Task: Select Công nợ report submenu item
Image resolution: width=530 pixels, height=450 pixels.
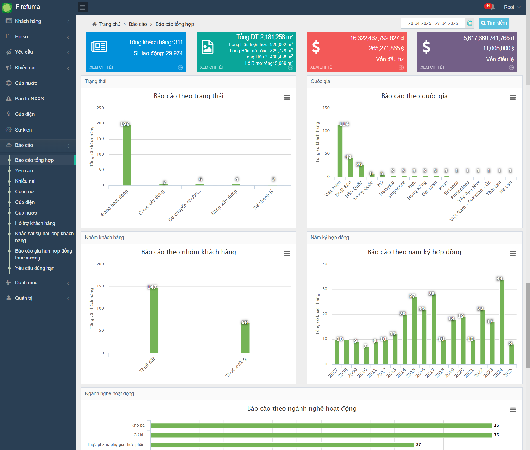Action: 25,192
